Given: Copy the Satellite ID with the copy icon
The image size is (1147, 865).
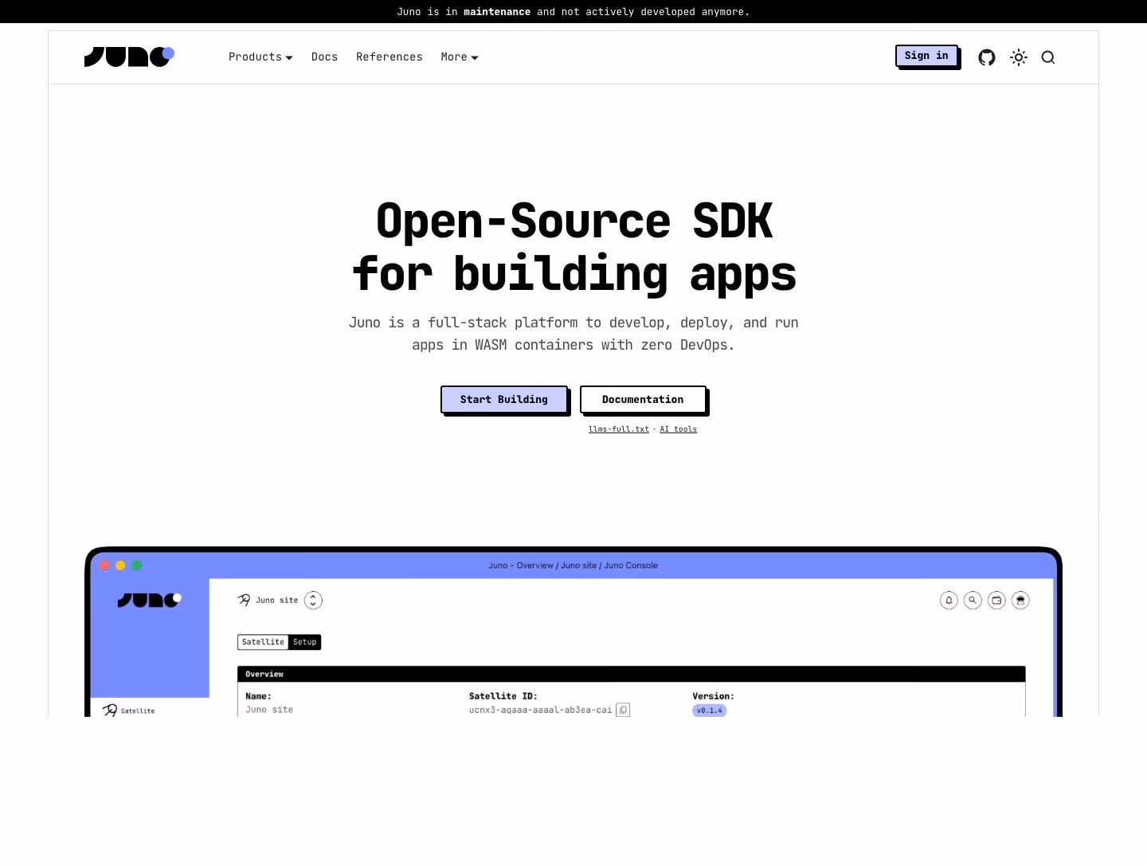Looking at the screenshot, I should click(x=623, y=710).
